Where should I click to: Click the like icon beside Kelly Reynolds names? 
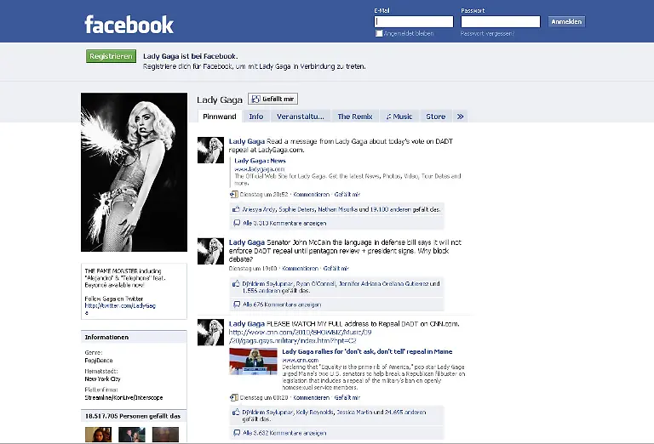click(x=236, y=412)
